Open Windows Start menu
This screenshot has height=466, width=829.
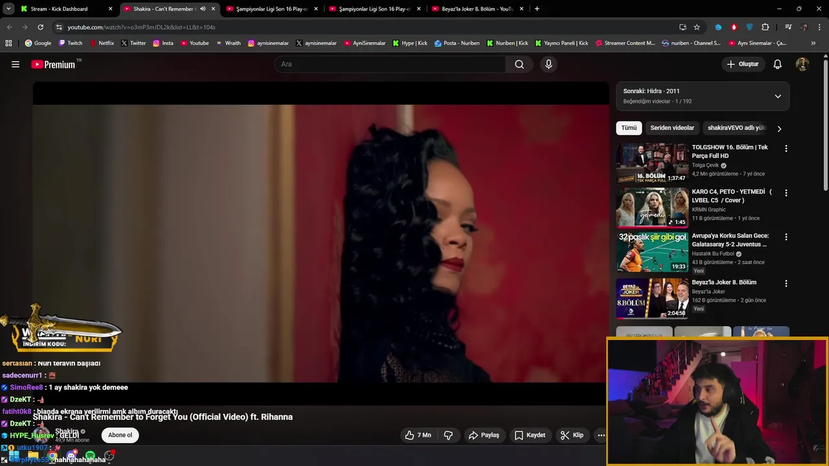[14, 456]
